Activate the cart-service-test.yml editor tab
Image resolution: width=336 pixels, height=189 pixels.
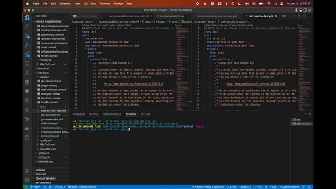point(260,16)
